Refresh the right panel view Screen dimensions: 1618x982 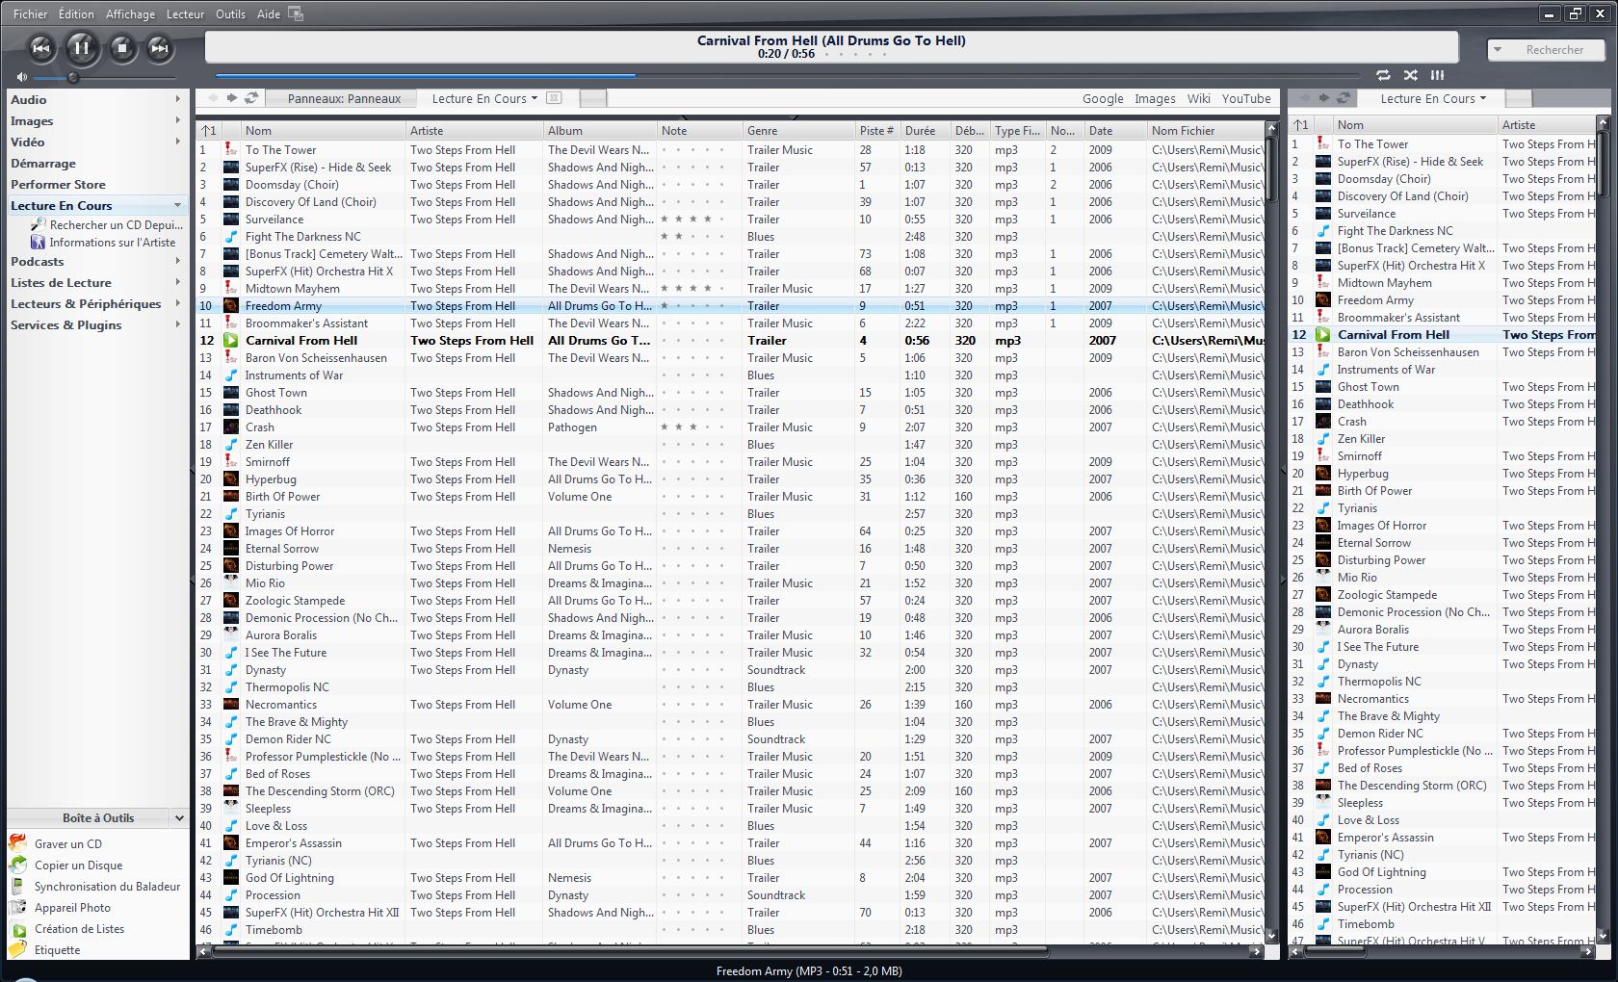click(x=1344, y=97)
